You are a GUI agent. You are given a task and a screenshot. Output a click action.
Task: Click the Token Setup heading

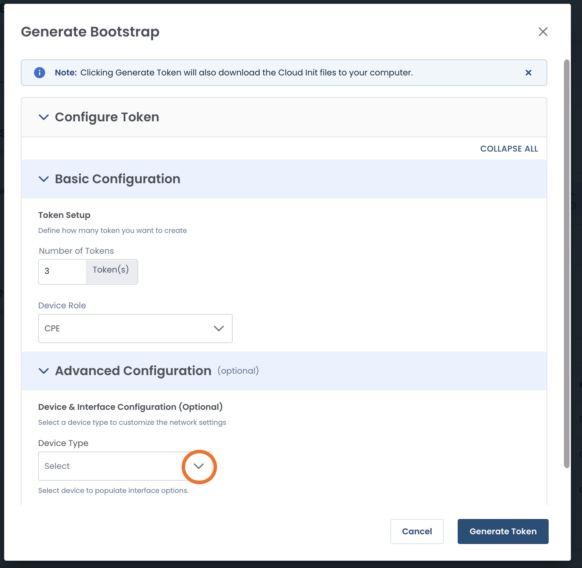click(64, 215)
